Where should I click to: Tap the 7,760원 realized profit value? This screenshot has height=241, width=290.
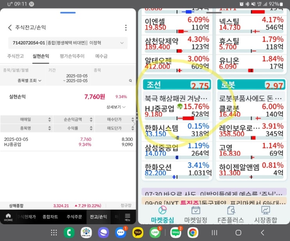coord(94,97)
